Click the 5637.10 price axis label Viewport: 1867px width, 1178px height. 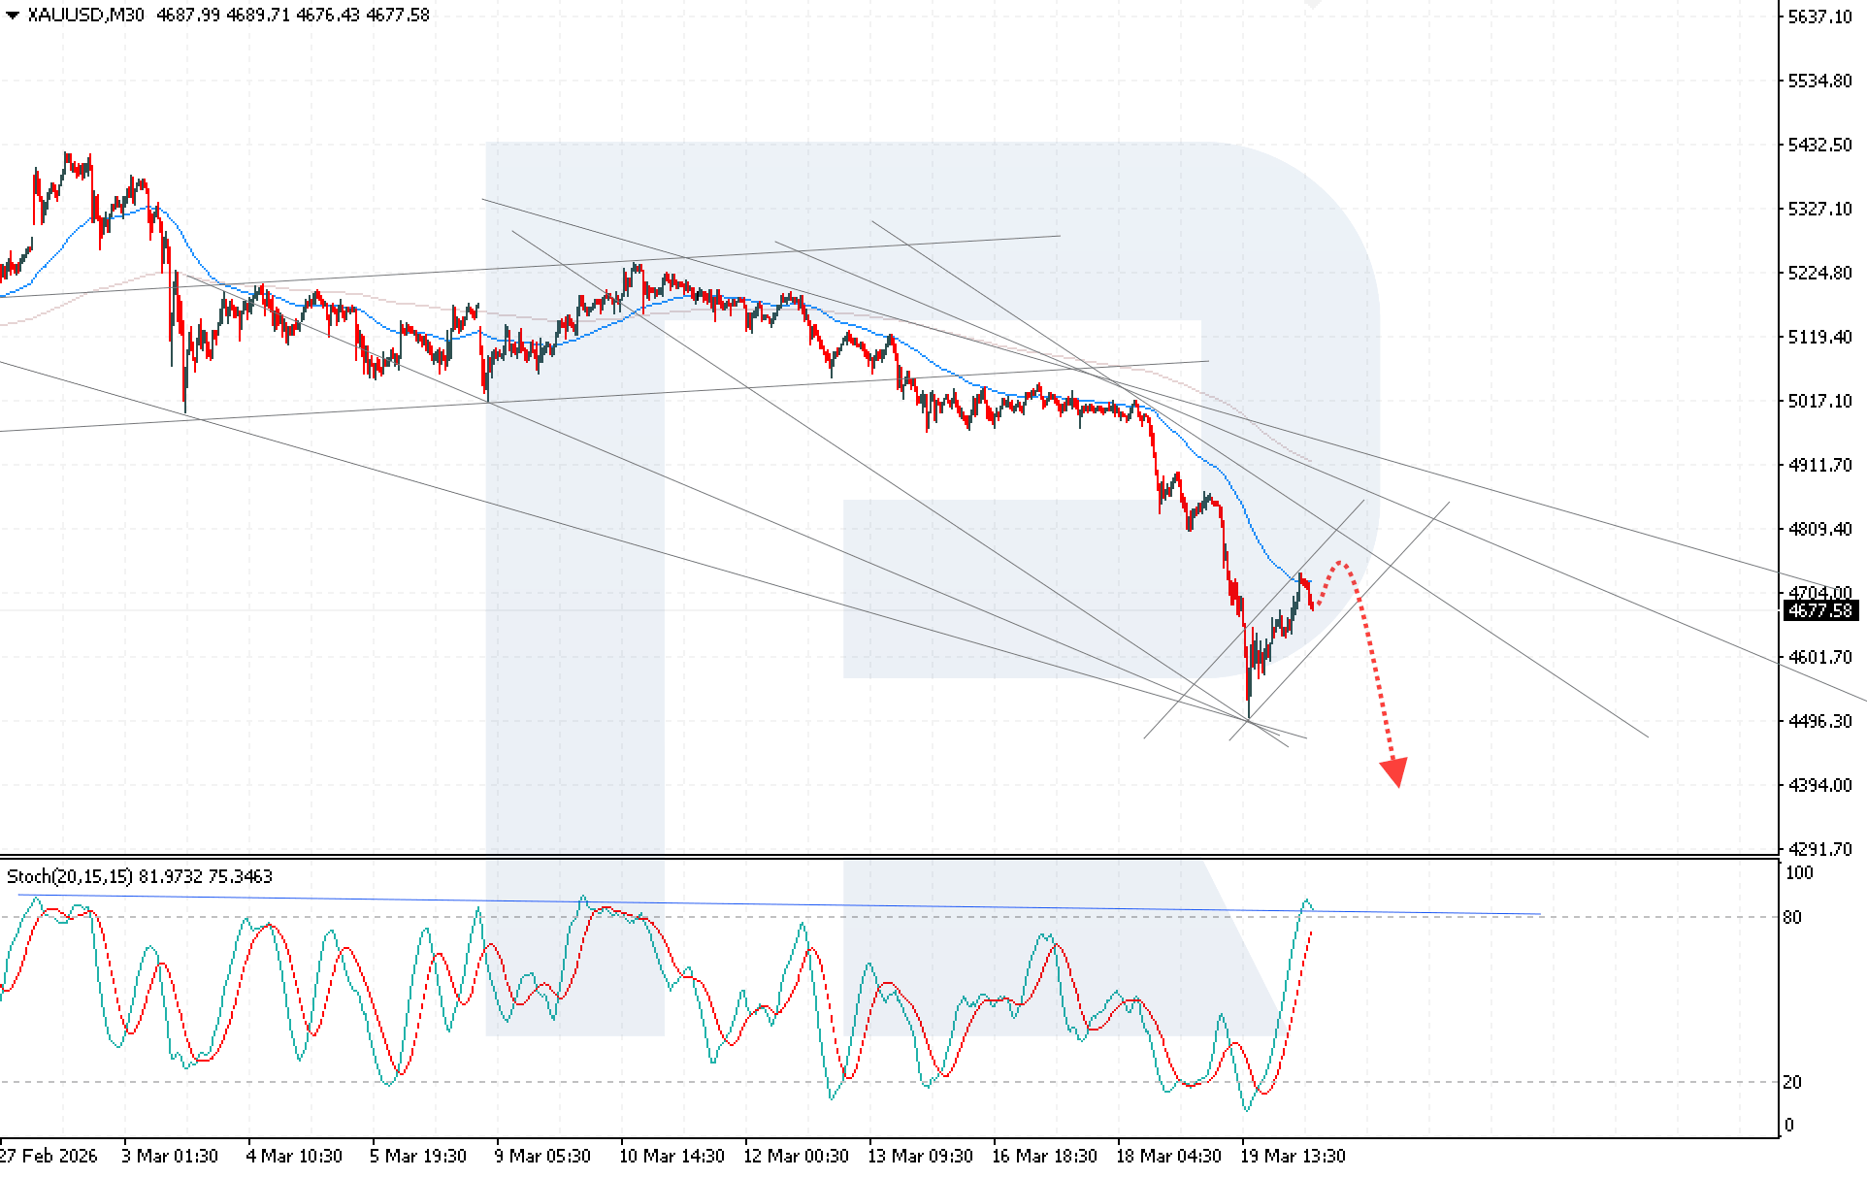pyautogui.click(x=1818, y=16)
